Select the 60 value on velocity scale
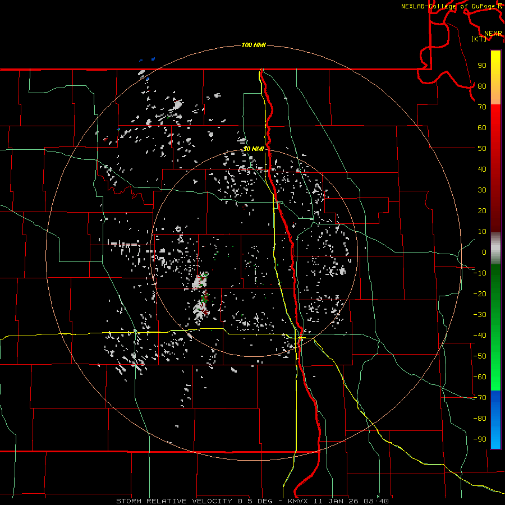This screenshot has width=505, height=505. (482, 127)
